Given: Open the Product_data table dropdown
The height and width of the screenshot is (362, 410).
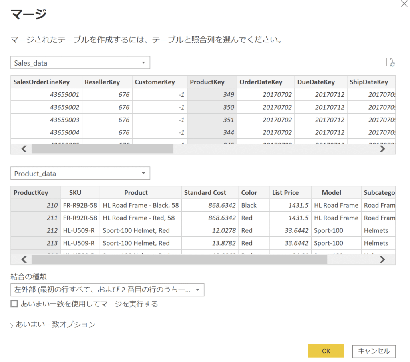Looking at the screenshot, I should 143,173.
